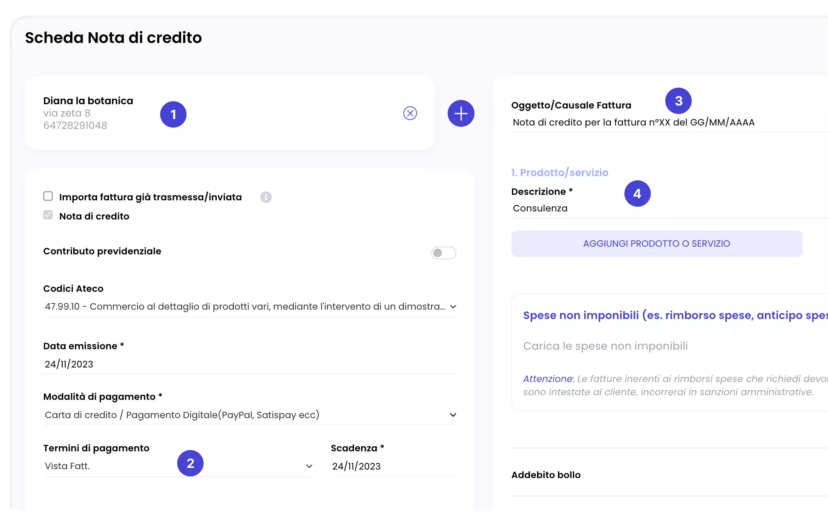828x513 pixels.
Task: Click Carica le spese non imponibili
Action: click(605, 346)
